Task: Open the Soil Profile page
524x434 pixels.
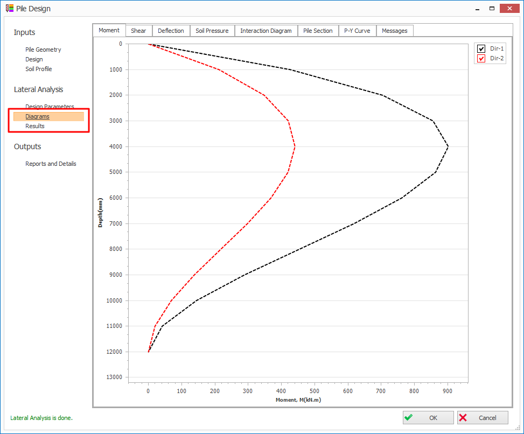Action: [x=39, y=69]
